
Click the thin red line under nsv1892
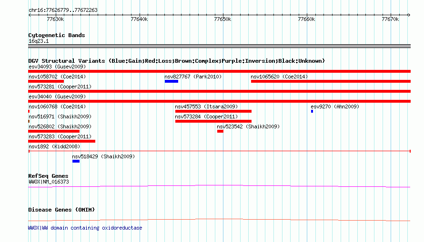(220, 151)
